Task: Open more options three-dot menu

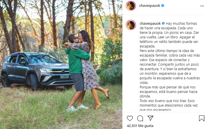Action: pos(202,6)
